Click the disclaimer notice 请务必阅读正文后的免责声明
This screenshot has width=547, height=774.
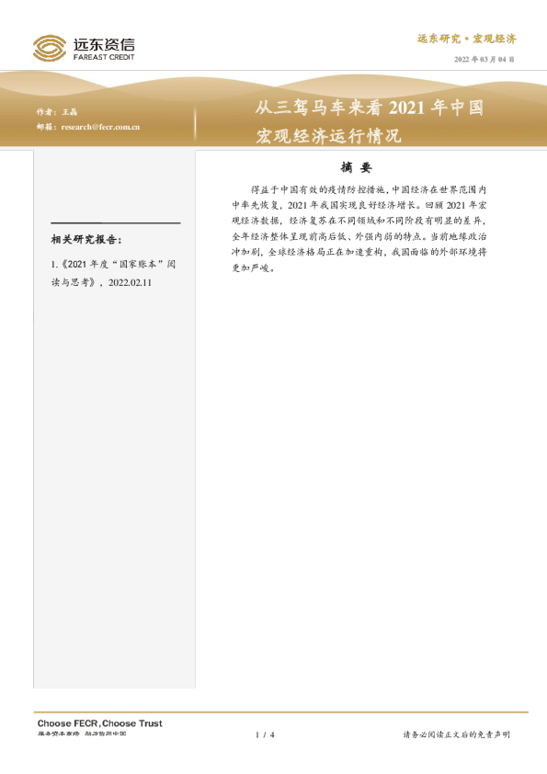tap(457, 734)
